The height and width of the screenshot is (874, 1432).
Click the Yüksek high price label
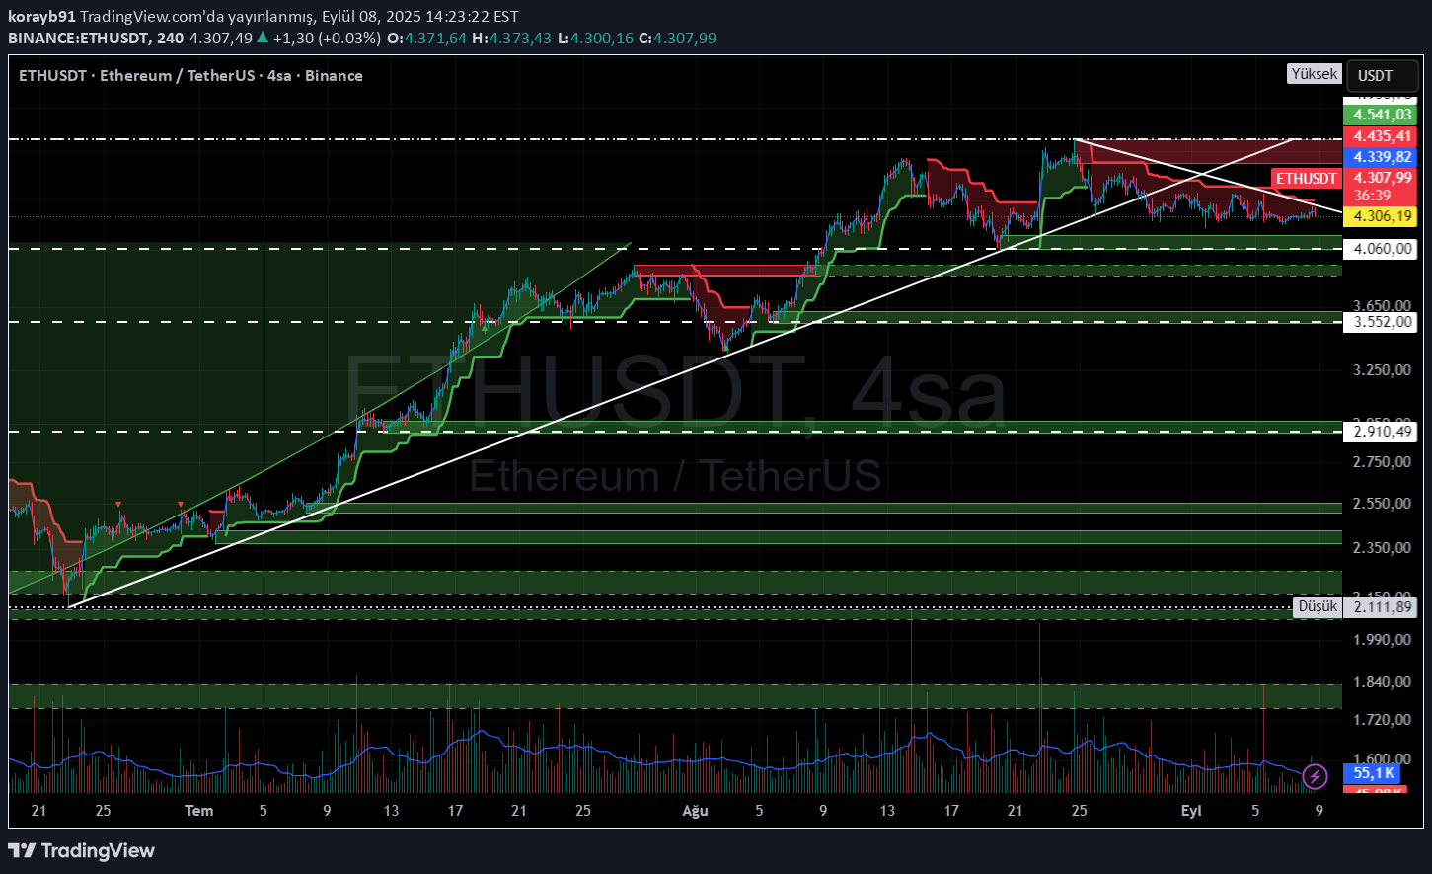1314,74
